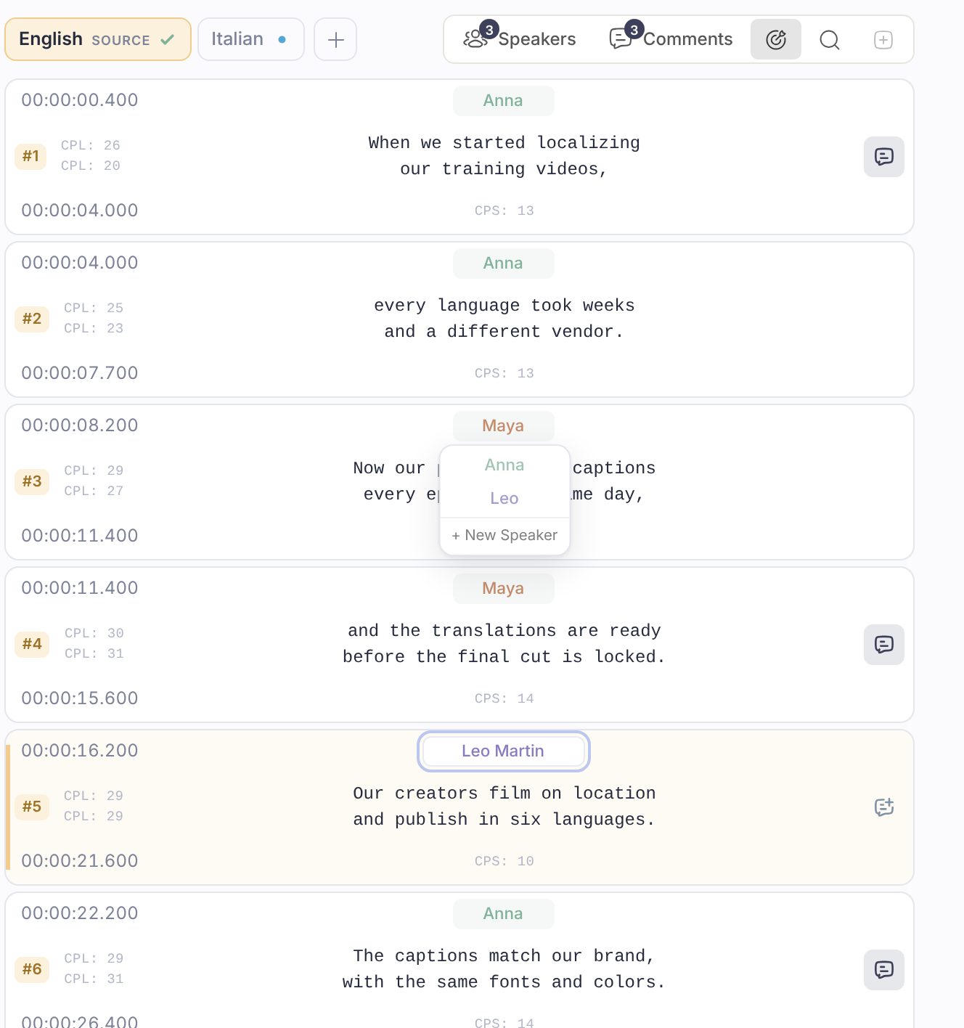The image size is (964, 1028).
Task: Switch to the Italian language tab
Action: click(251, 39)
